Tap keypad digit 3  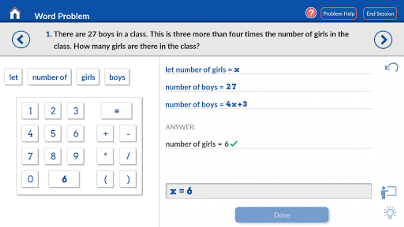point(76,111)
